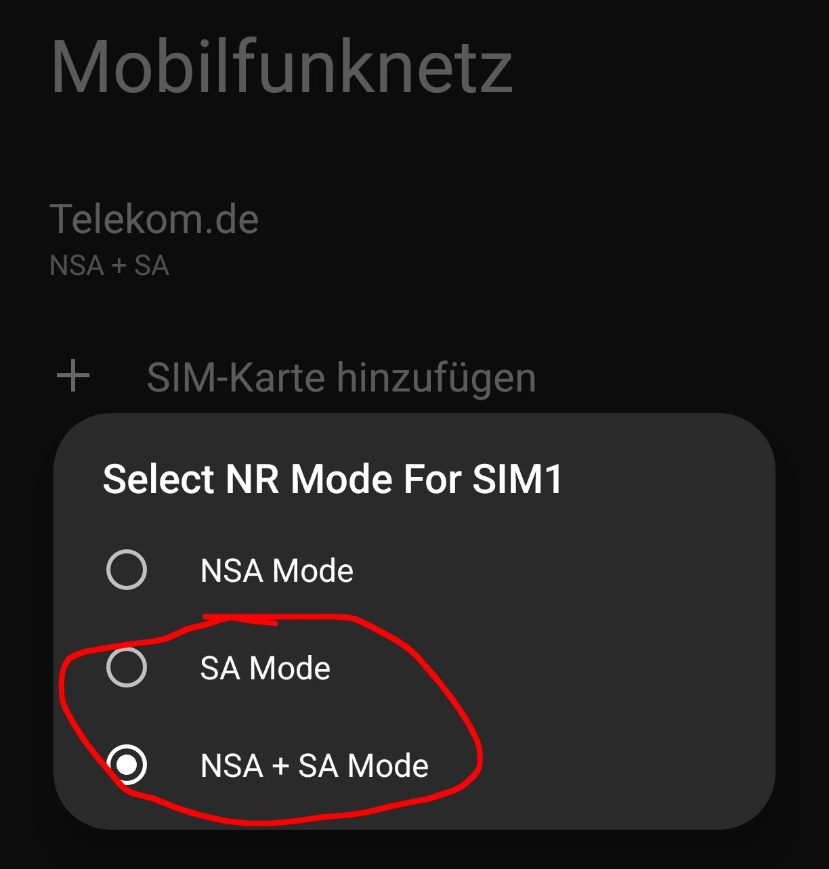This screenshot has width=829, height=869.
Task: Select the SA Mode radio button
Action: pos(127,667)
